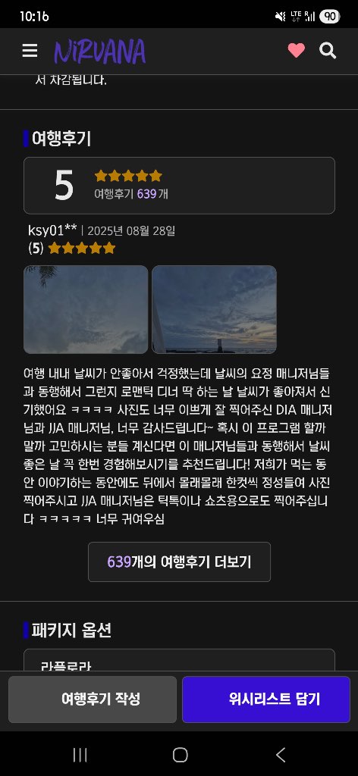This screenshot has height=776, width=358.
Task: Open the hamburger menu
Action: tap(30, 51)
